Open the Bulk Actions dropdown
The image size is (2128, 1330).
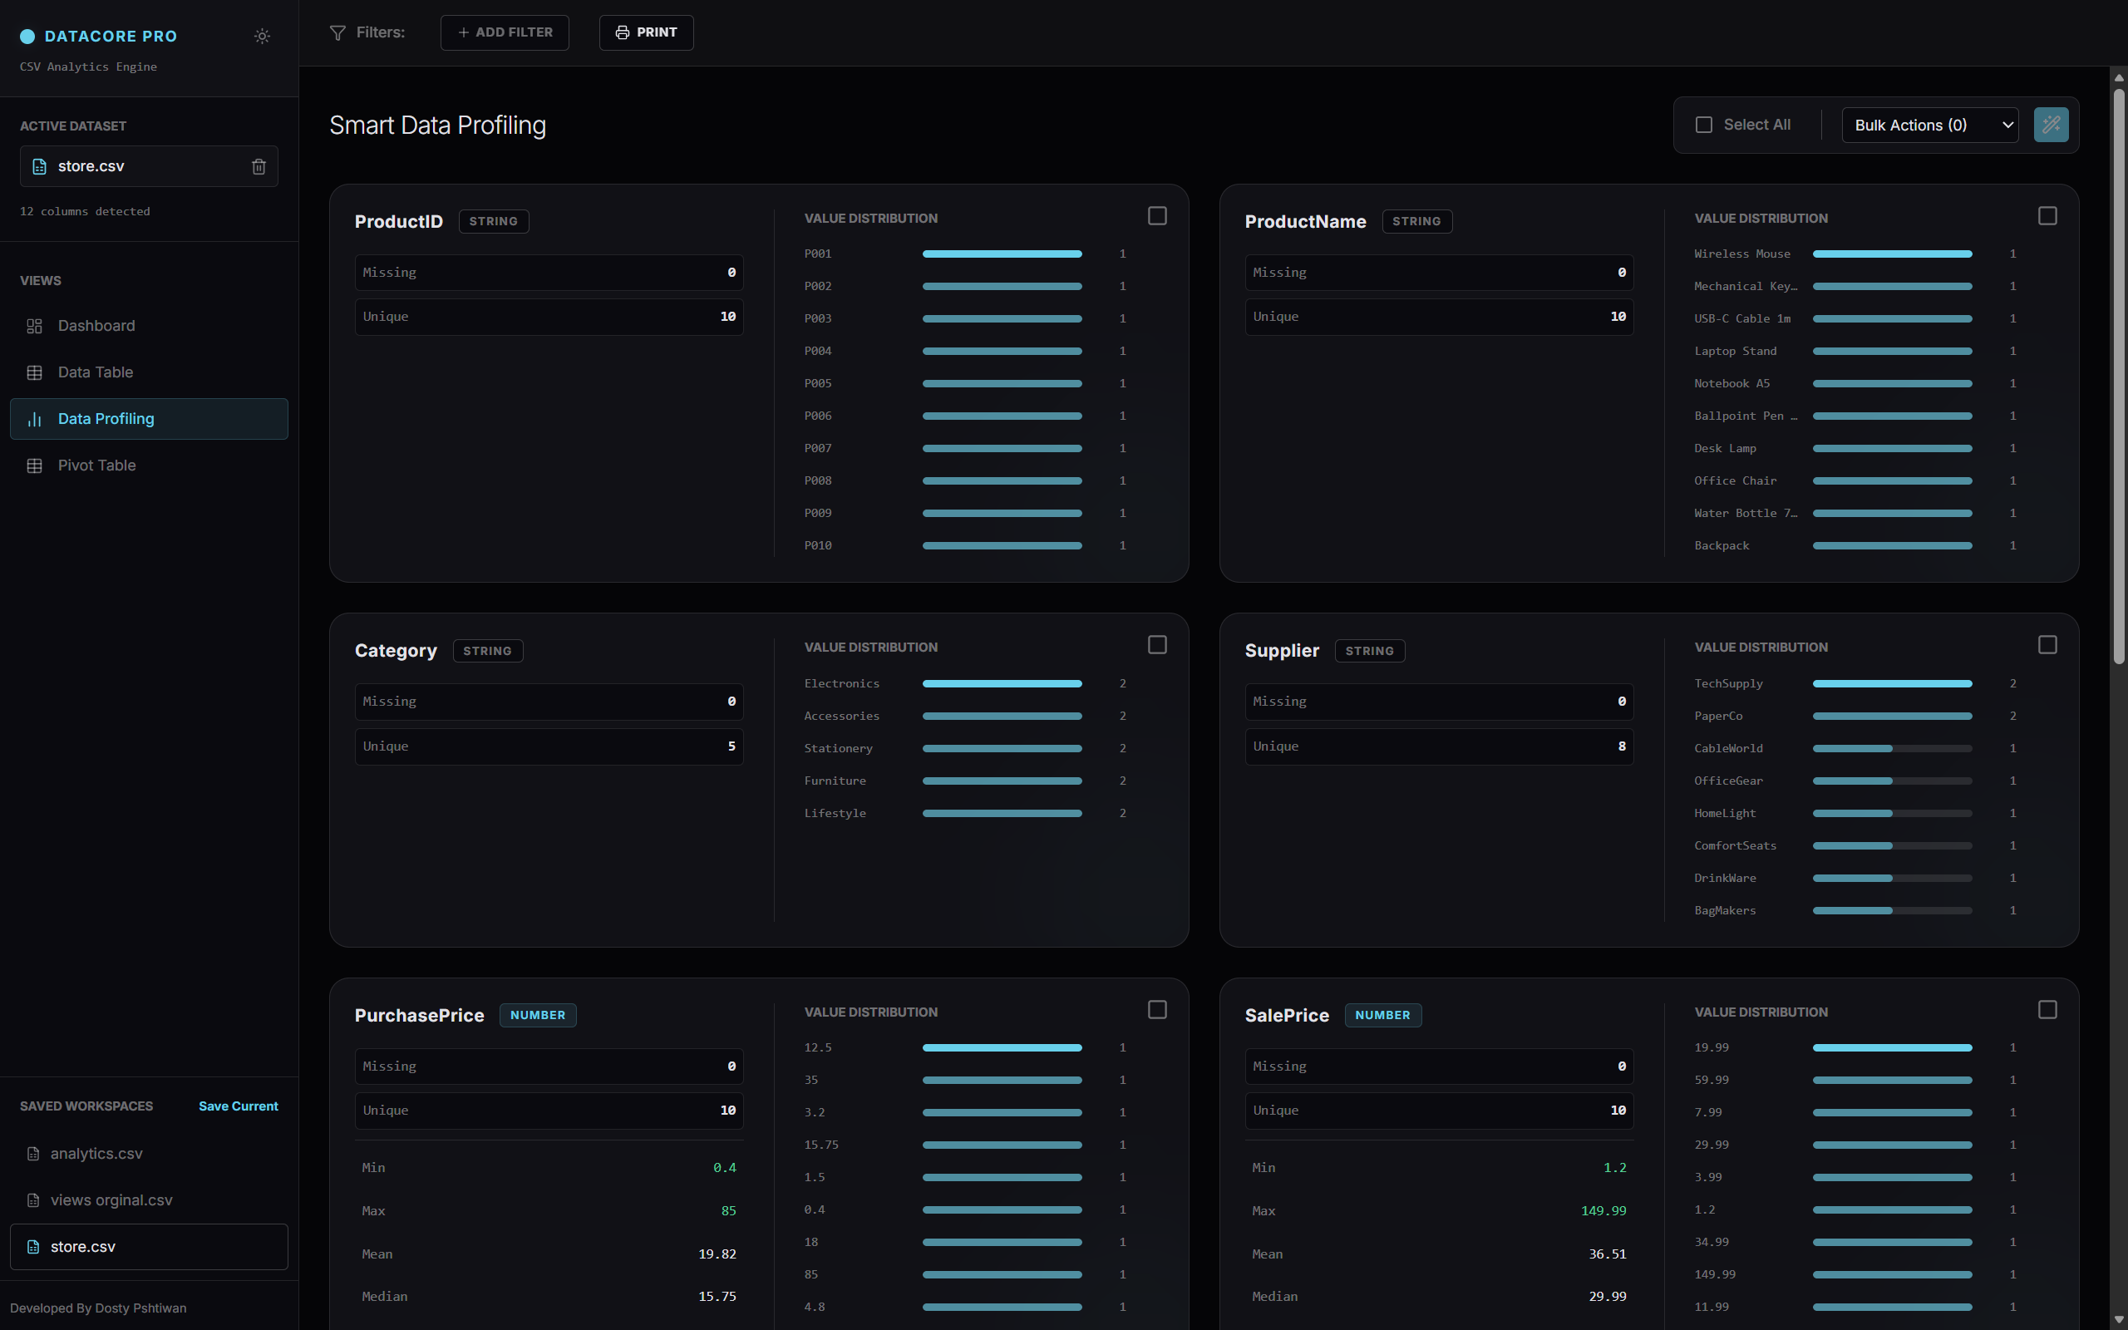[x=1929, y=125]
